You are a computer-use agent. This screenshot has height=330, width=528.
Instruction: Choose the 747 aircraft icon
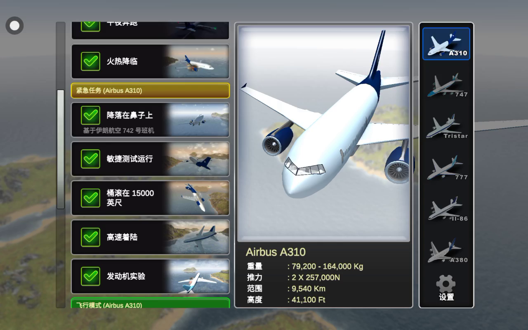(446, 85)
